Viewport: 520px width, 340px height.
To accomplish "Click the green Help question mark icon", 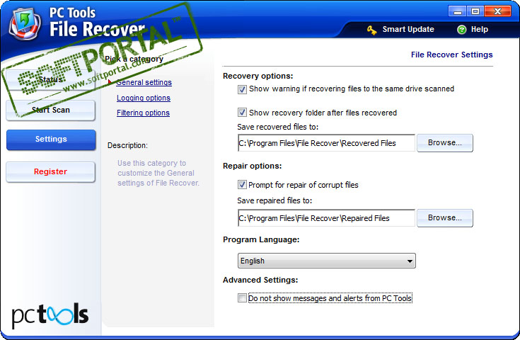I will pos(461,30).
